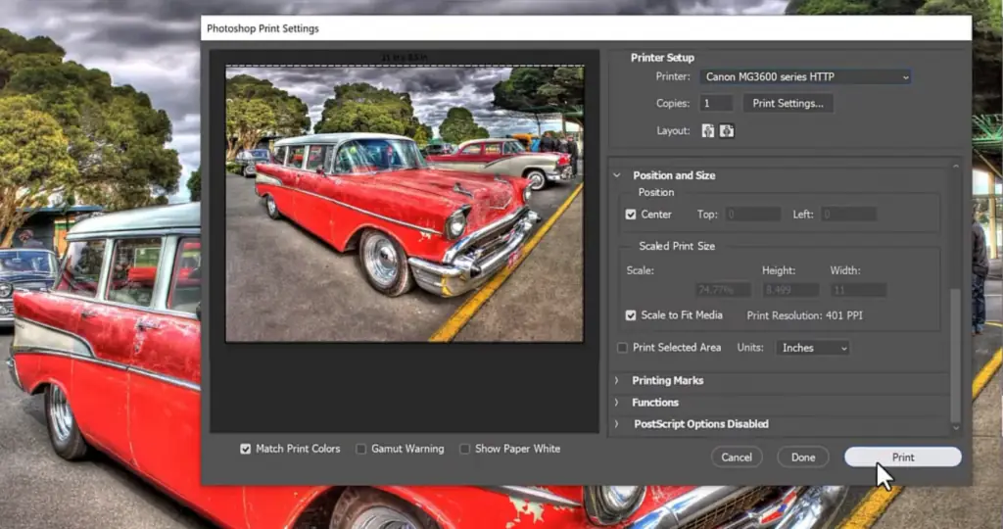The image size is (1003, 529).
Task: Uncheck the Center position checkbox
Action: click(631, 215)
